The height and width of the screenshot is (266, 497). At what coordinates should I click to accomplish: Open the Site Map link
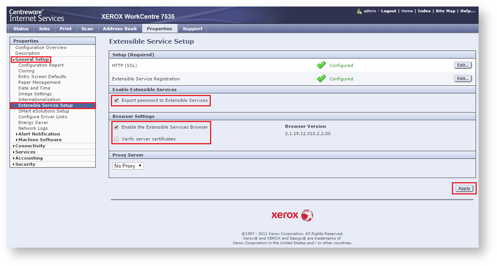coord(446,11)
